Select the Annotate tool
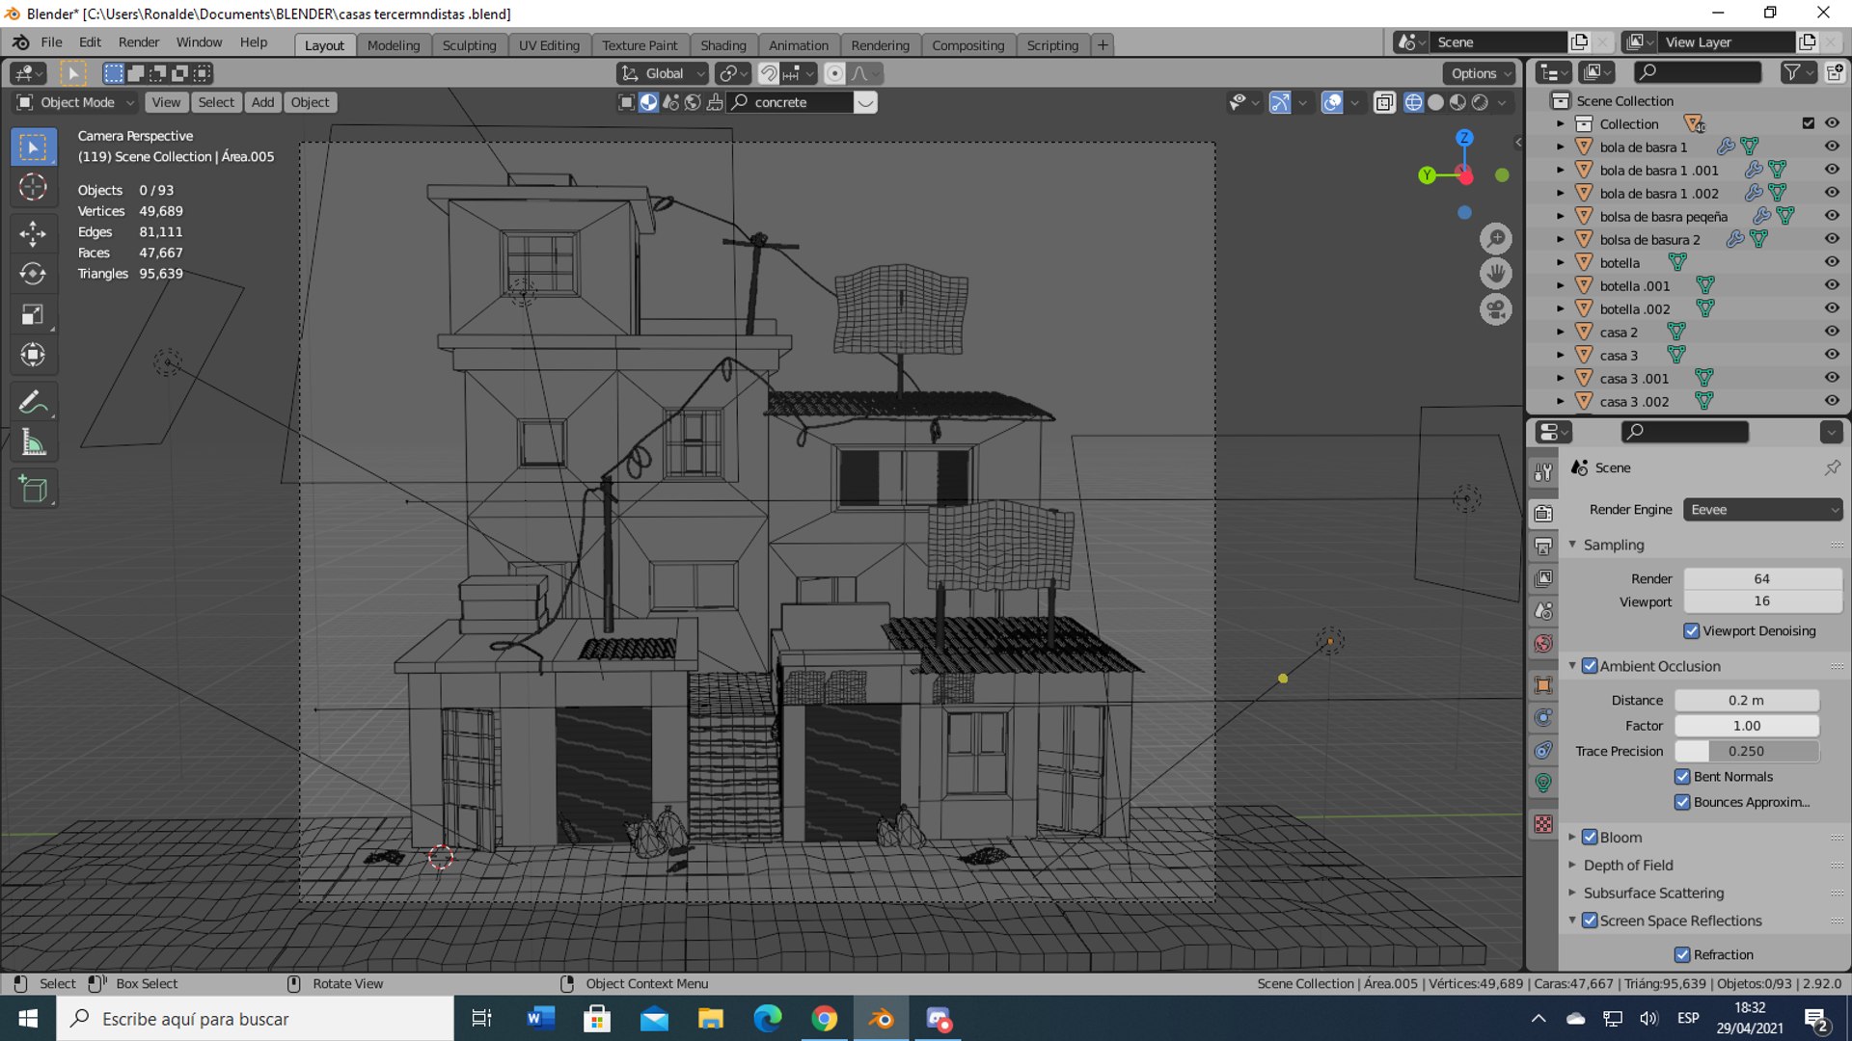Viewport: 1852px width, 1041px height. [33, 402]
